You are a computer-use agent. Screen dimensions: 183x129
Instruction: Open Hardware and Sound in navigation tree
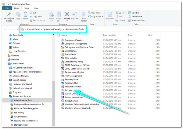coord(22,84)
